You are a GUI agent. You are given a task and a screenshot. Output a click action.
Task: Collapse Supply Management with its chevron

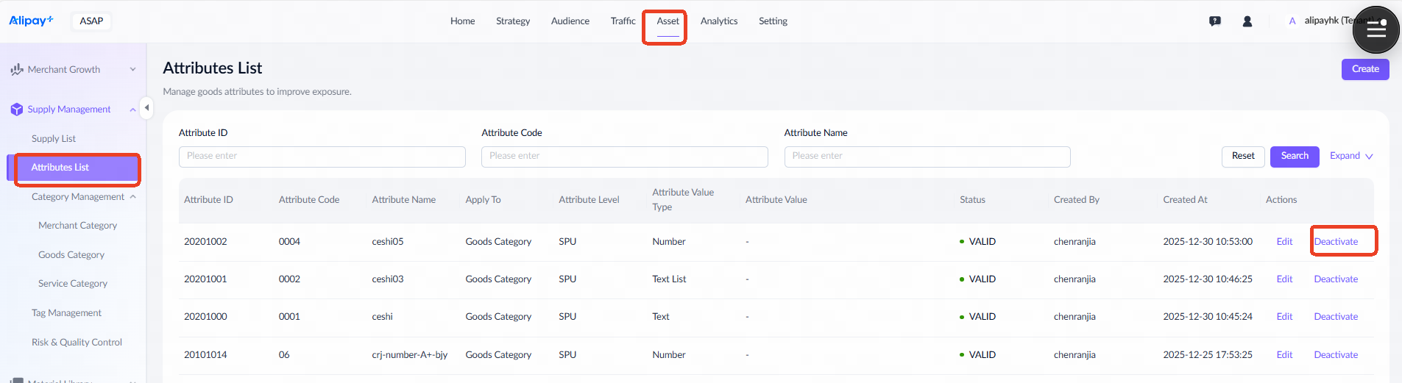132,110
